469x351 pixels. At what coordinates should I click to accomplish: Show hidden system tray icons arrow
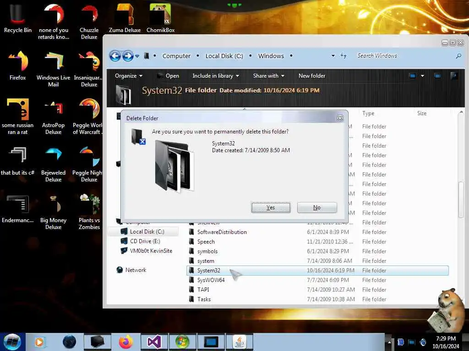click(389, 342)
